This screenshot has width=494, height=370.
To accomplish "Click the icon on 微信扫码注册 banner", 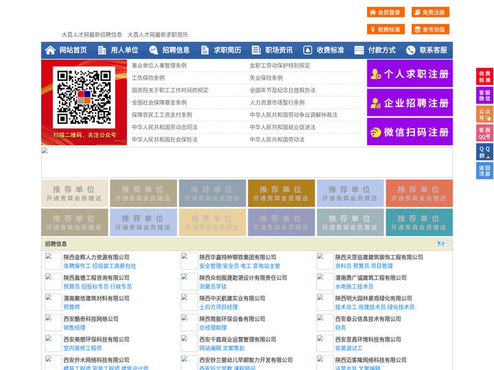I will (x=375, y=132).
